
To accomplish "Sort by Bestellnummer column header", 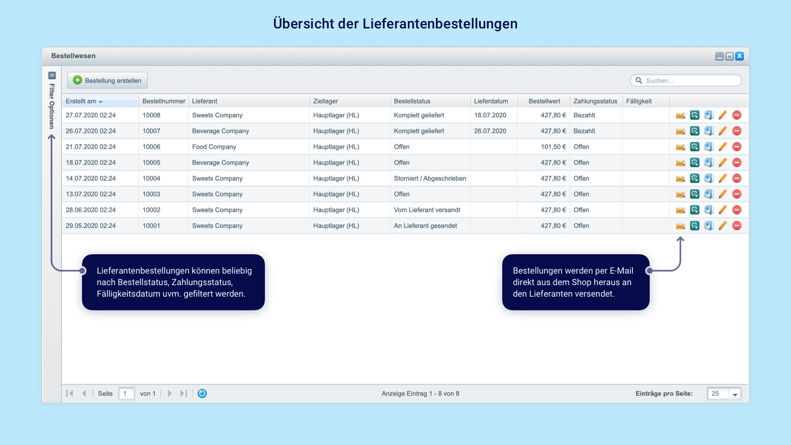I will pyautogui.click(x=164, y=101).
